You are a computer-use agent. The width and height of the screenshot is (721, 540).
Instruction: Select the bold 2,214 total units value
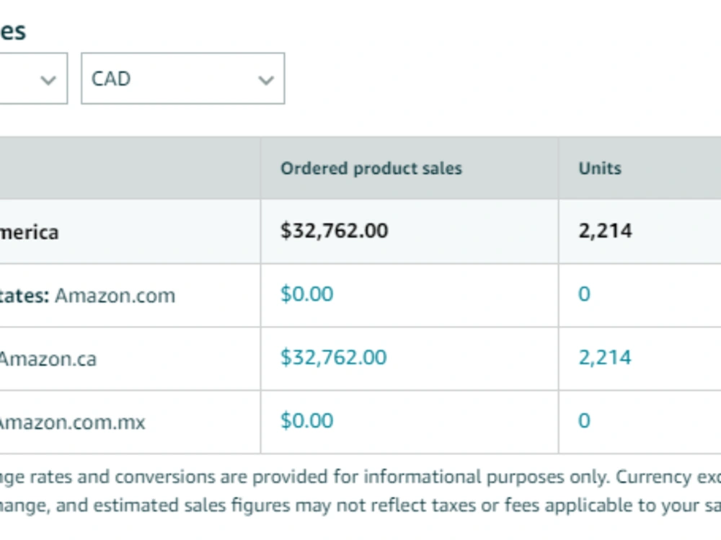pyautogui.click(x=605, y=231)
